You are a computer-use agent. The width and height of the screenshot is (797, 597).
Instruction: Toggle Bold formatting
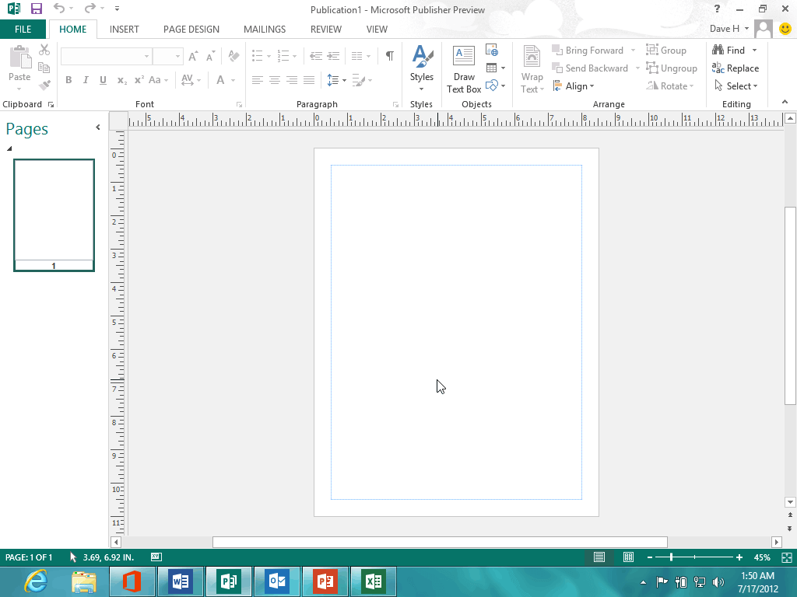(x=68, y=80)
